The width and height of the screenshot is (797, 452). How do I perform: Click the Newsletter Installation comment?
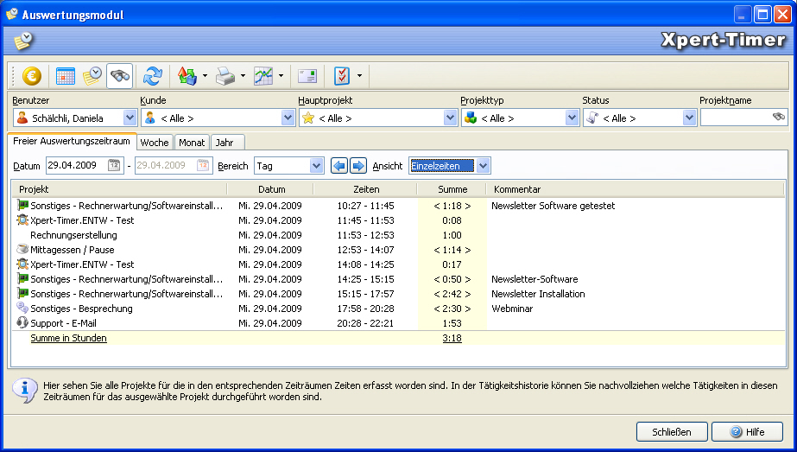click(538, 294)
